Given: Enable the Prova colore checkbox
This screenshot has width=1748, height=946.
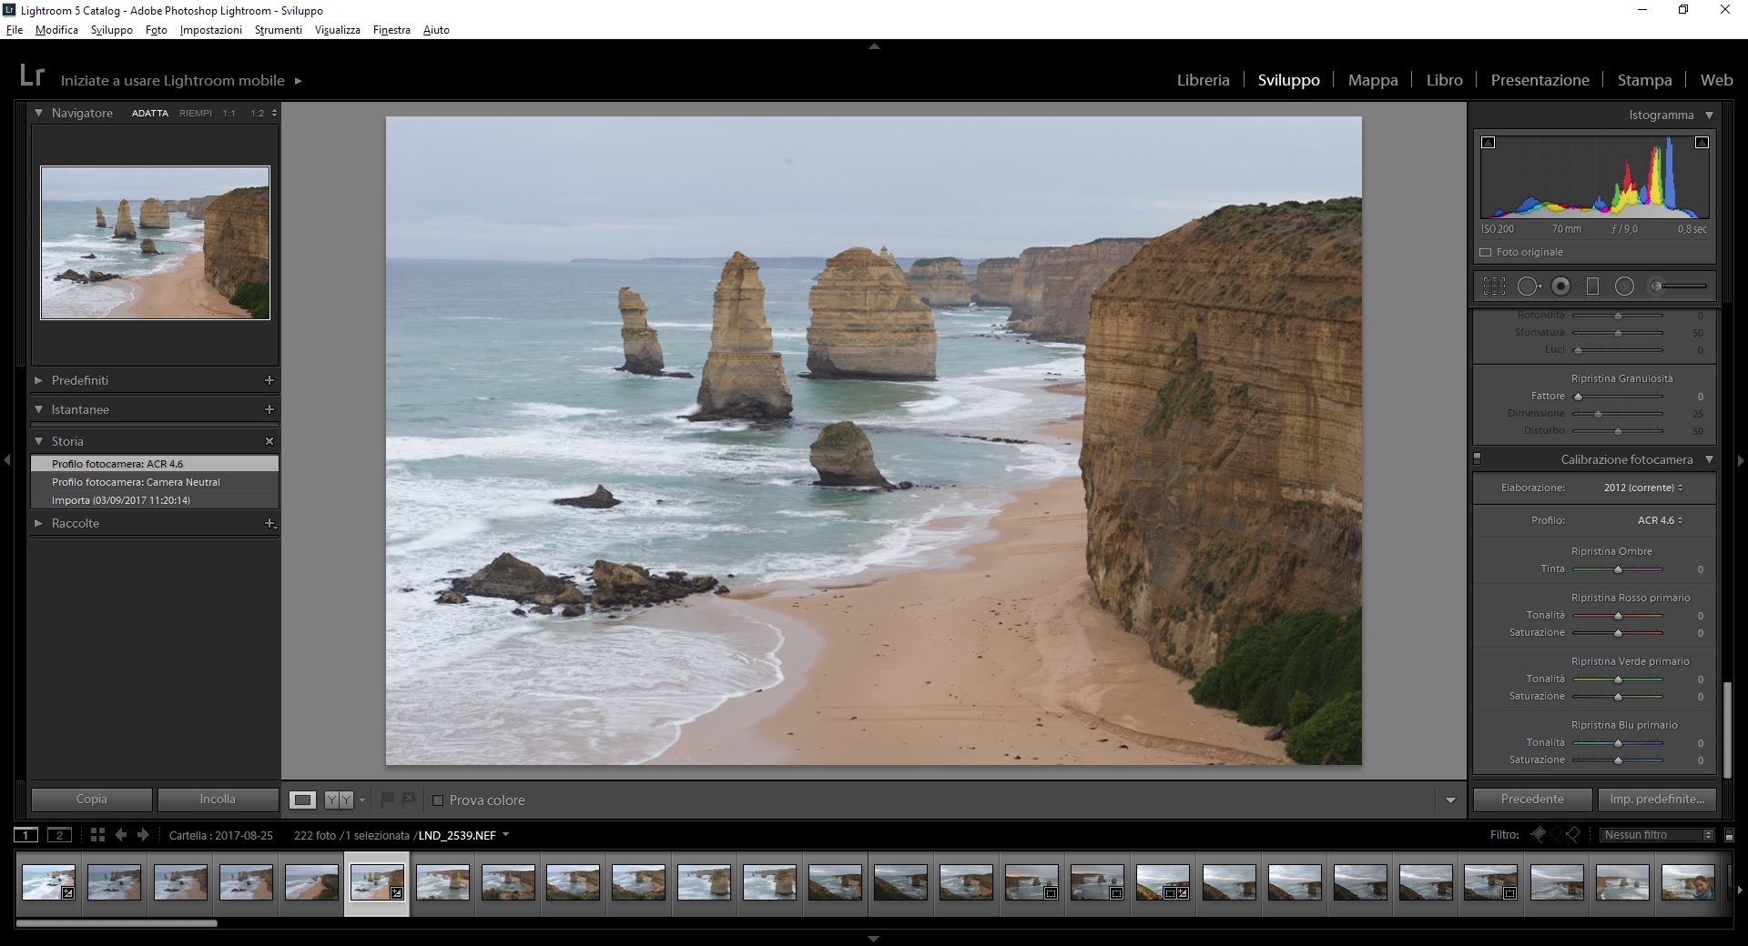Looking at the screenshot, I should (x=438, y=800).
